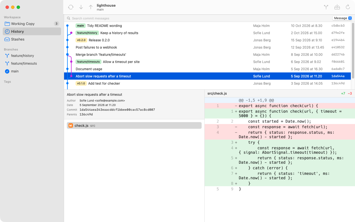The height and width of the screenshot is (222, 355).
Task: Click the fetch/sync circular arrows icon
Action: click(71, 7)
